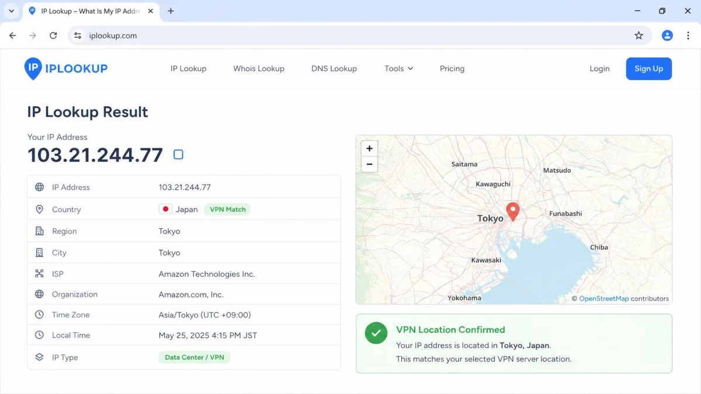
Task: Click the Saitama label on the map
Action: coord(464,164)
